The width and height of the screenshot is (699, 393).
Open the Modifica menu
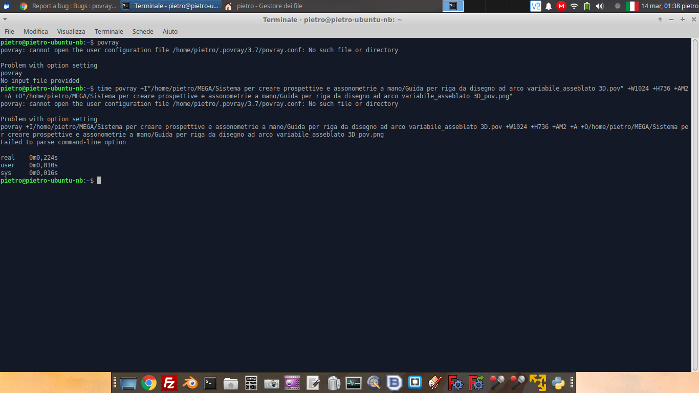[x=36, y=31]
